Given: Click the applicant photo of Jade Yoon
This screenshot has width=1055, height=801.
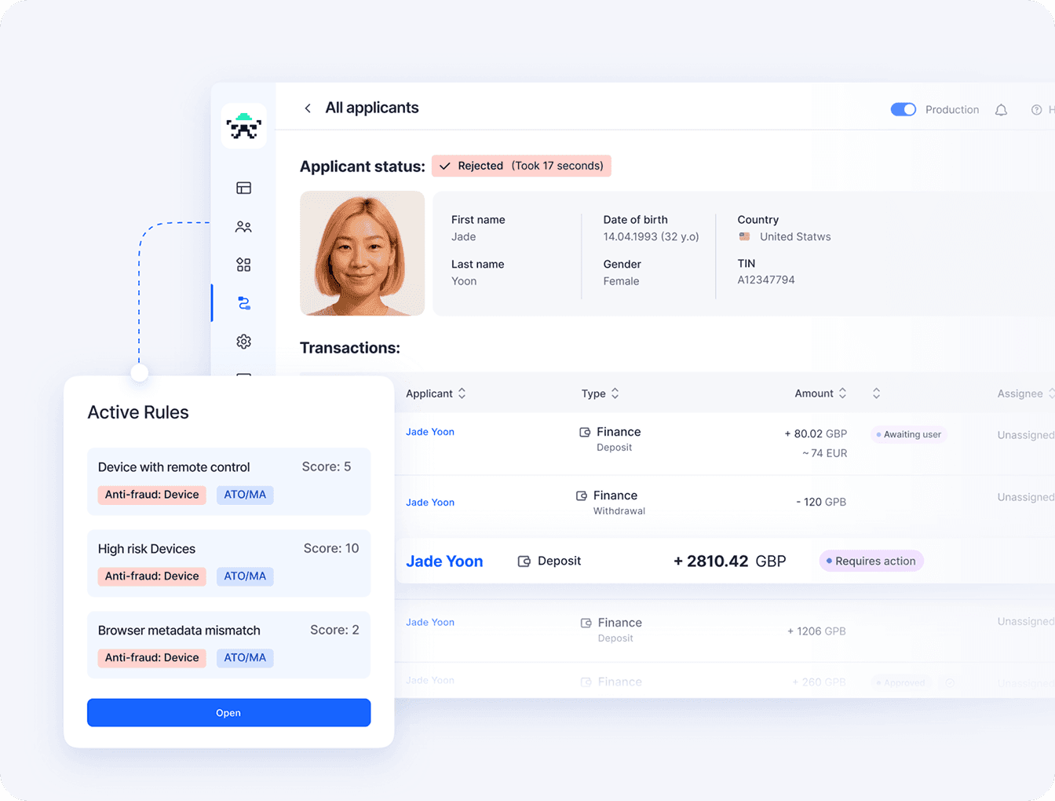Looking at the screenshot, I should pos(362,253).
